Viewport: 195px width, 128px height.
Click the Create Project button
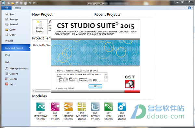coord(40,27)
